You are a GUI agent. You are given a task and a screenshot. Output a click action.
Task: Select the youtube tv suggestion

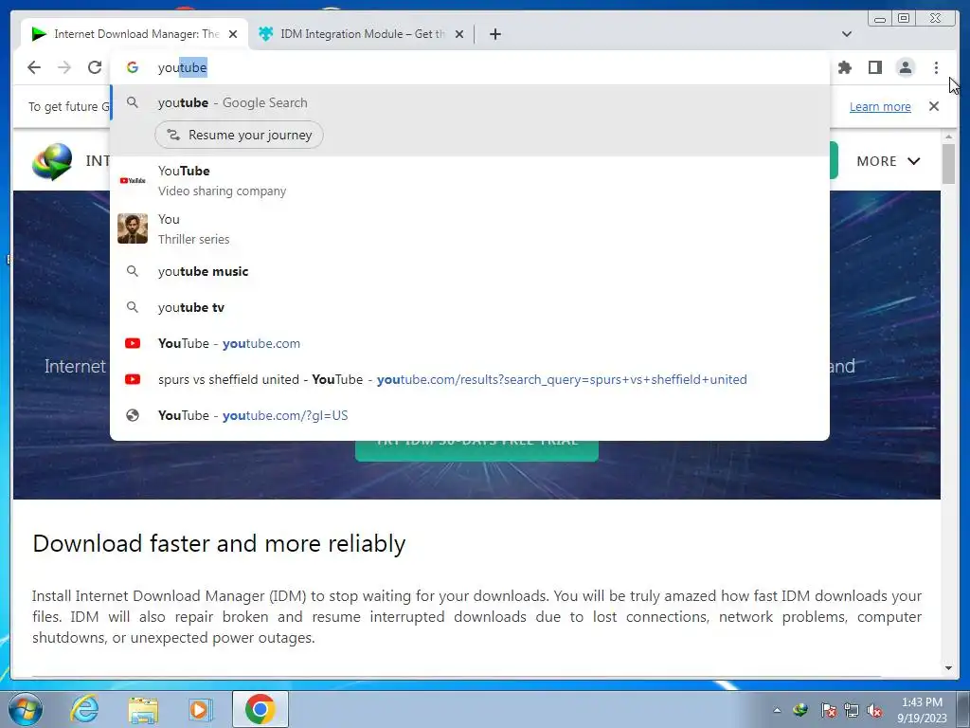470,307
